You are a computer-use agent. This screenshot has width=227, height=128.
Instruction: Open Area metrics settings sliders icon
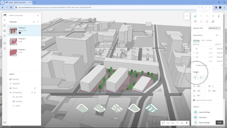point(217,35)
